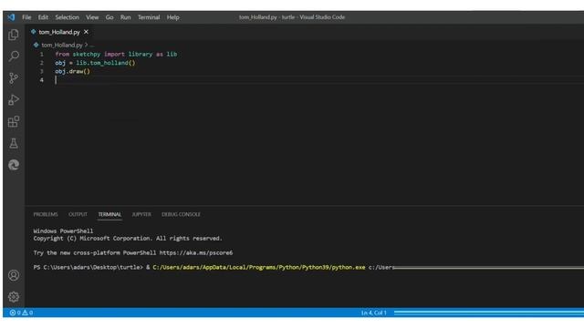Click line number 3 in the gutter
The width and height of the screenshot is (584, 328).
click(42, 71)
